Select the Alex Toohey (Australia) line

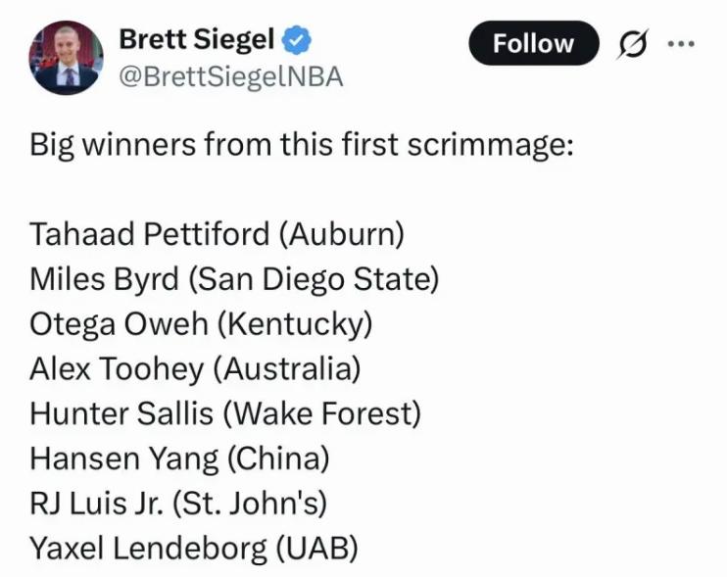click(x=195, y=369)
